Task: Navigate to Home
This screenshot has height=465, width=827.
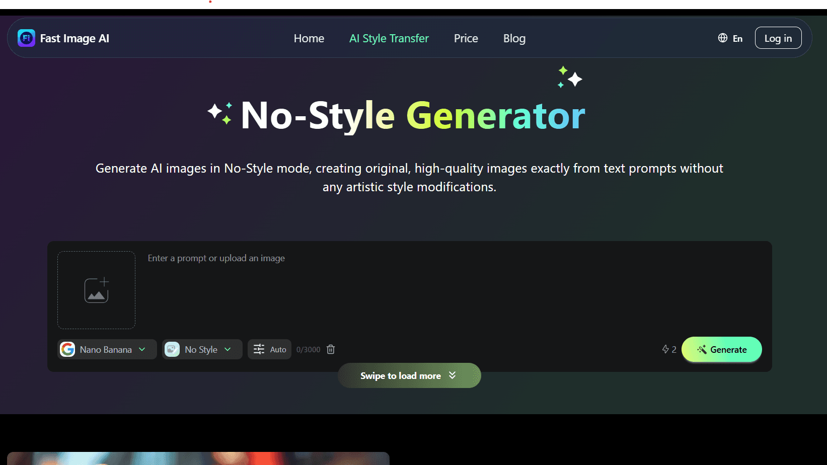Action: coord(309,38)
